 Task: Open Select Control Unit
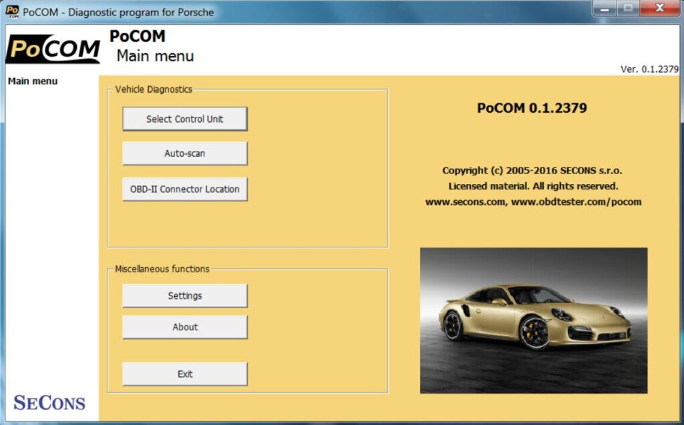(x=184, y=119)
